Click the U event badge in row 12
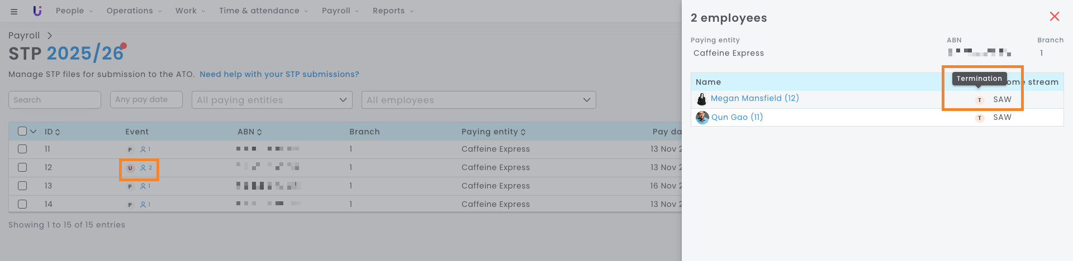1073x261 pixels. click(130, 168)
